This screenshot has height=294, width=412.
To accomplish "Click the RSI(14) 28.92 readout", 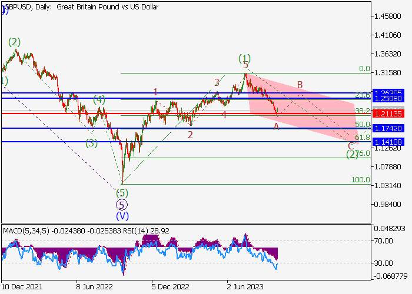I will click(x=146, y=231).
